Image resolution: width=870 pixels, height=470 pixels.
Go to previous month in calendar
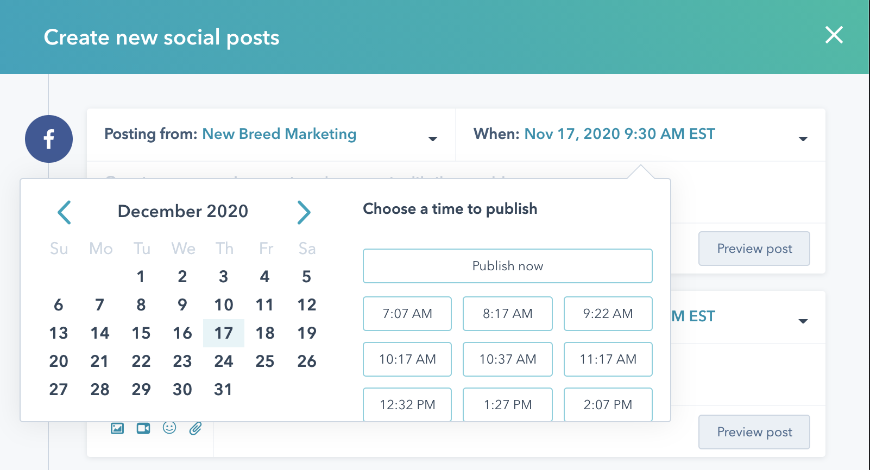pos(65,212)
